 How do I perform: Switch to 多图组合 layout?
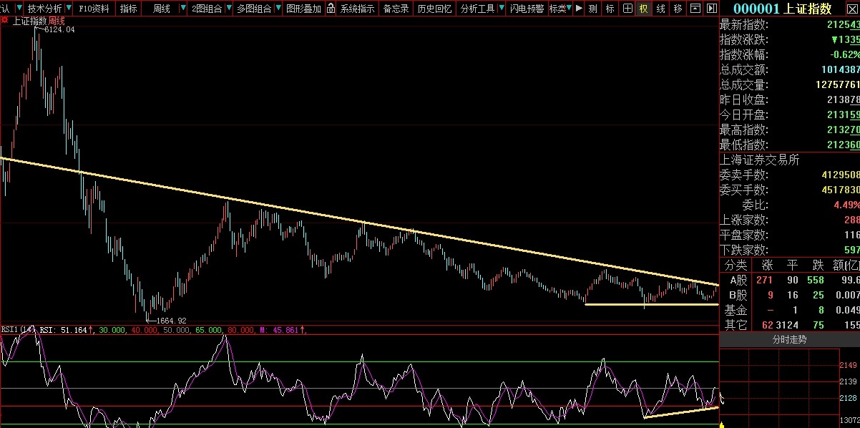[254, 9]
